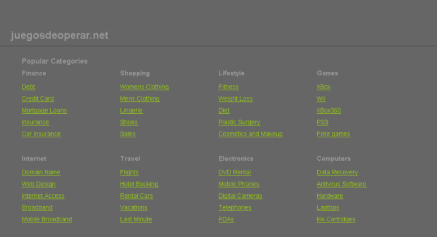Select the Weight Loss link

point(236,99)
